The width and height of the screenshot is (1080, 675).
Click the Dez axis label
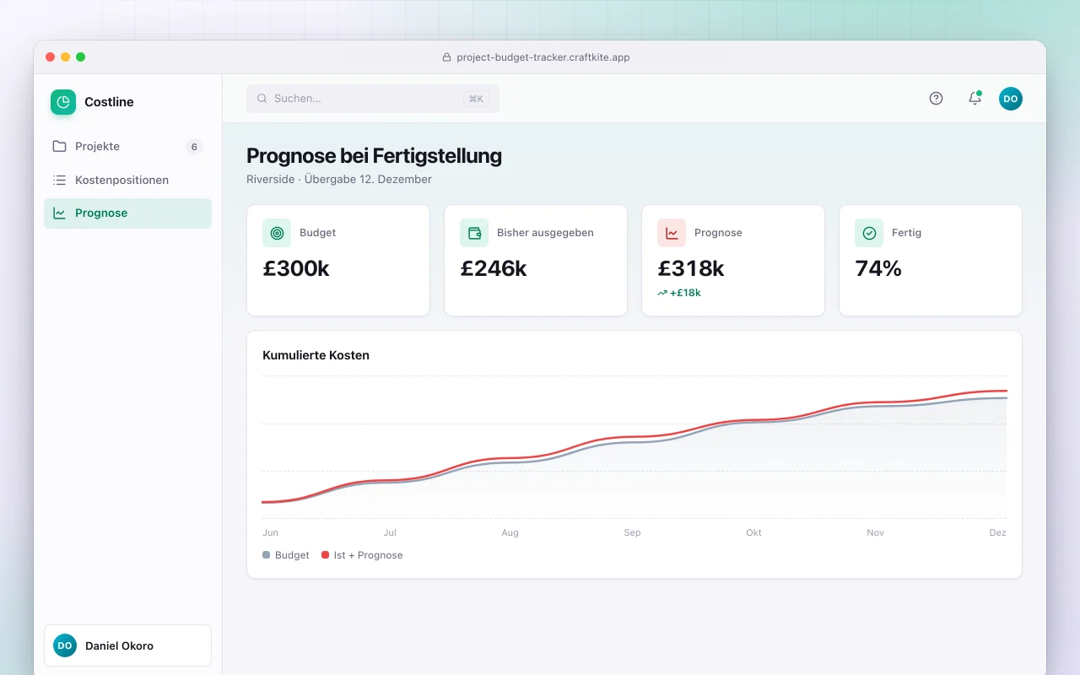(x=998, y=532)
